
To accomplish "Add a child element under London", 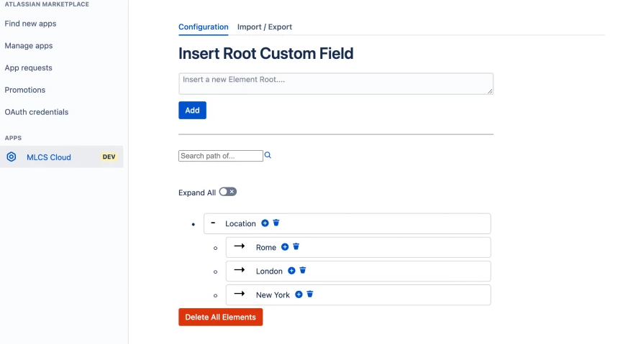I will click(x=291, y=271).
